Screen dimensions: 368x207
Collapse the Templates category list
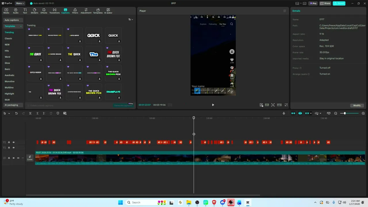[21, 26]
